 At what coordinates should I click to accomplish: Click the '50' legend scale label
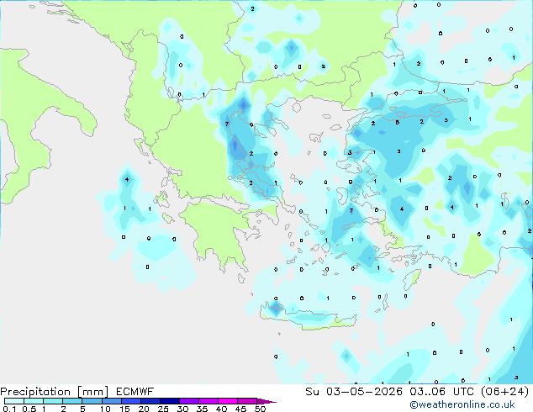[260, 409]
